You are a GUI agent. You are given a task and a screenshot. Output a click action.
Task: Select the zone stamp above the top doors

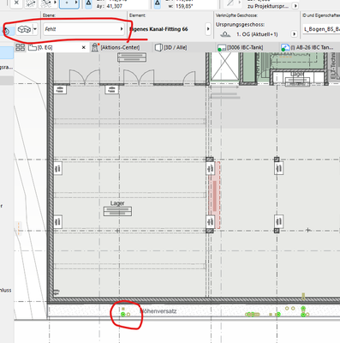pos(132,57)
